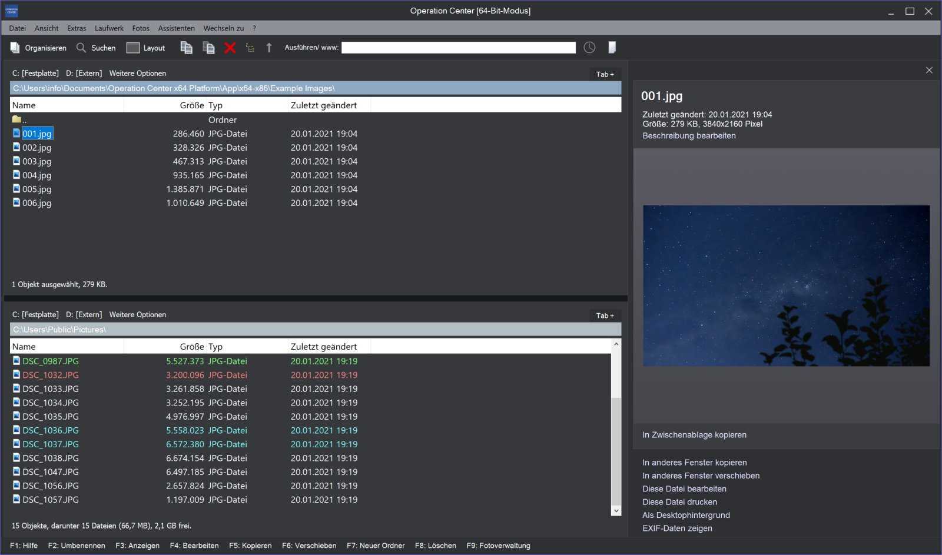The height and width of the screenshot is (555, 942).
Task: Click the copy files icon in toolbar
Action: click(186, 48)
